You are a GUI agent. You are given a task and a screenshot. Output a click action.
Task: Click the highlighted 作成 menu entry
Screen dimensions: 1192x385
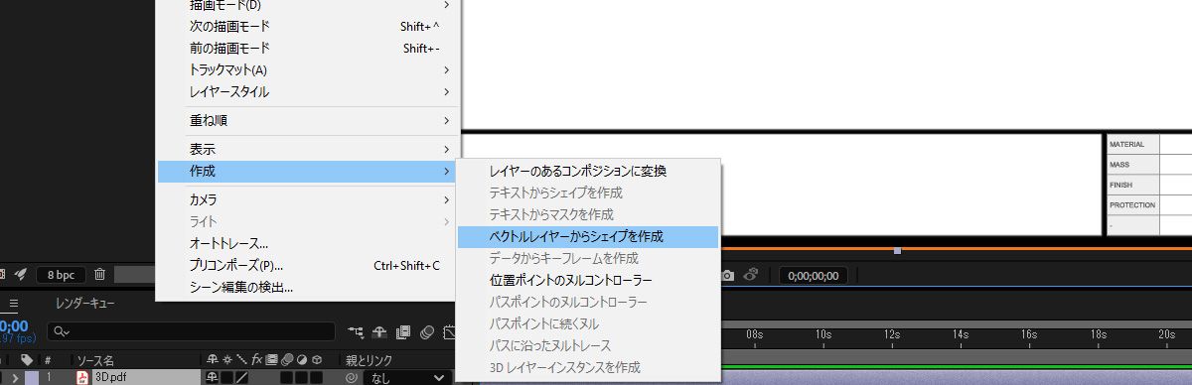point(308,171)
